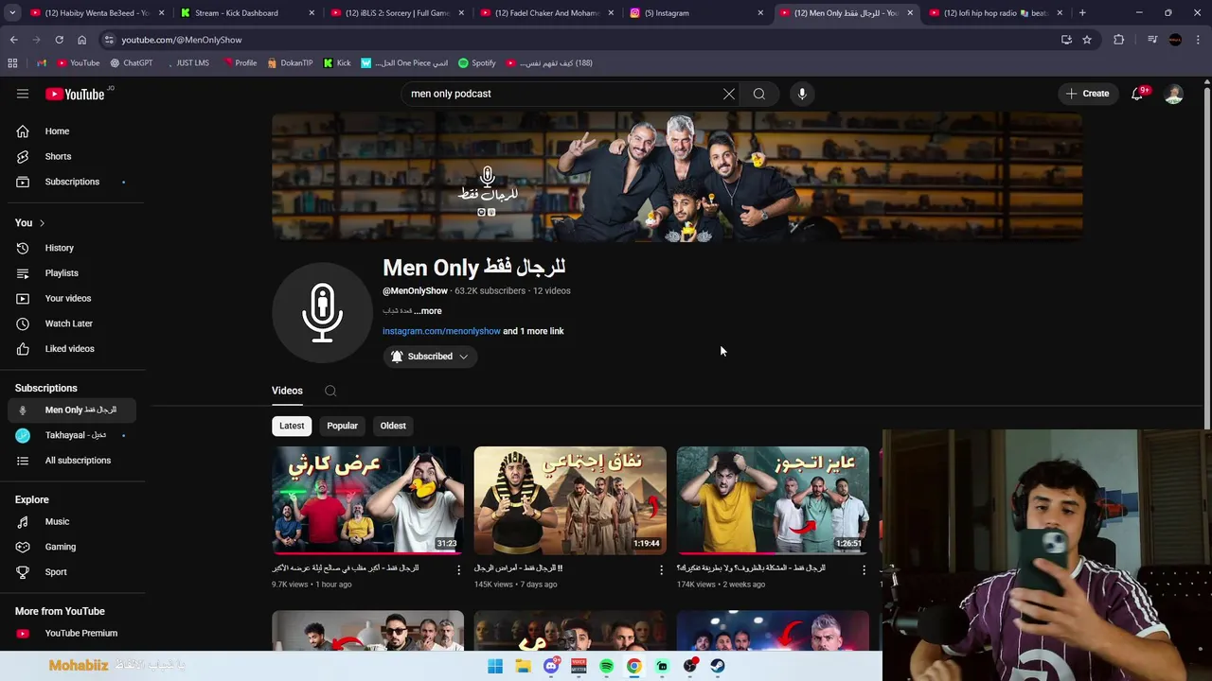Start voice search with the microphone

[x=802, y=94]
